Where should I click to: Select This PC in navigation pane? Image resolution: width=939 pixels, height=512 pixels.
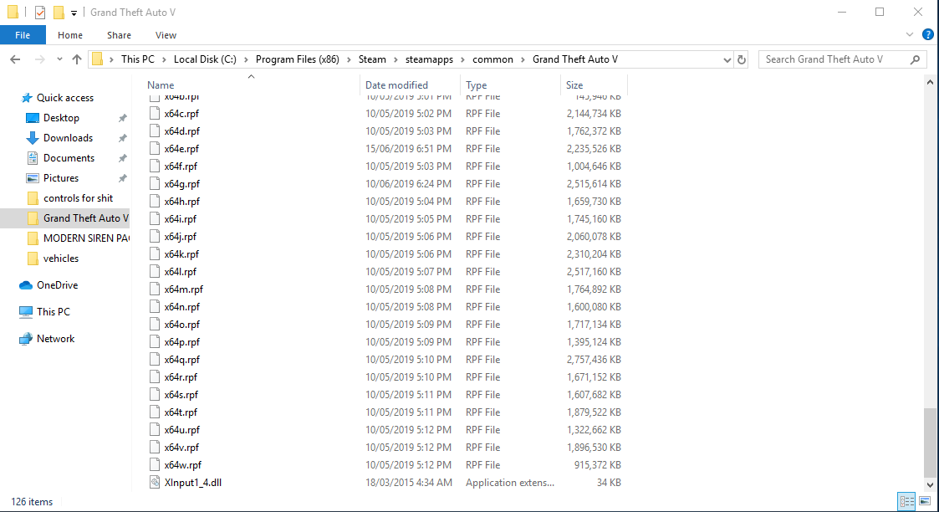tap(53, 312)
